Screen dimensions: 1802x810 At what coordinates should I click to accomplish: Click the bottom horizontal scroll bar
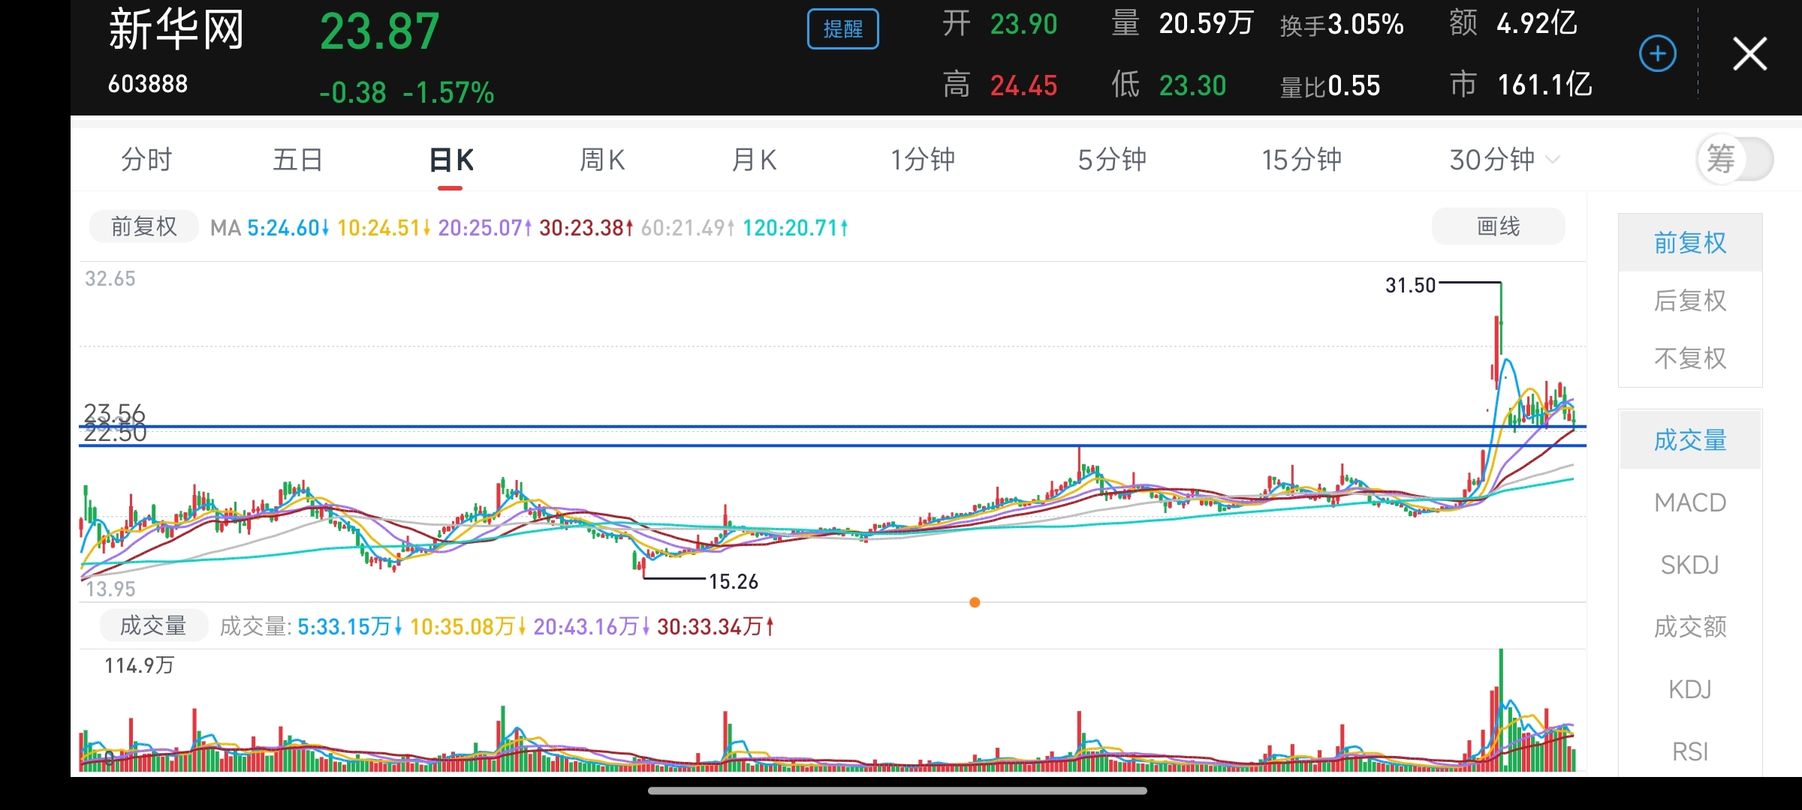click(x=897, y=790)
